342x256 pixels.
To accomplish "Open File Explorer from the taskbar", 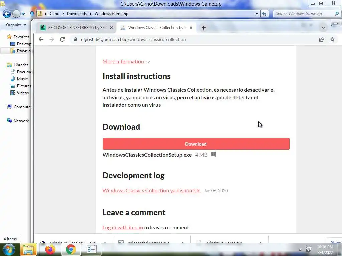I will 28,249.
